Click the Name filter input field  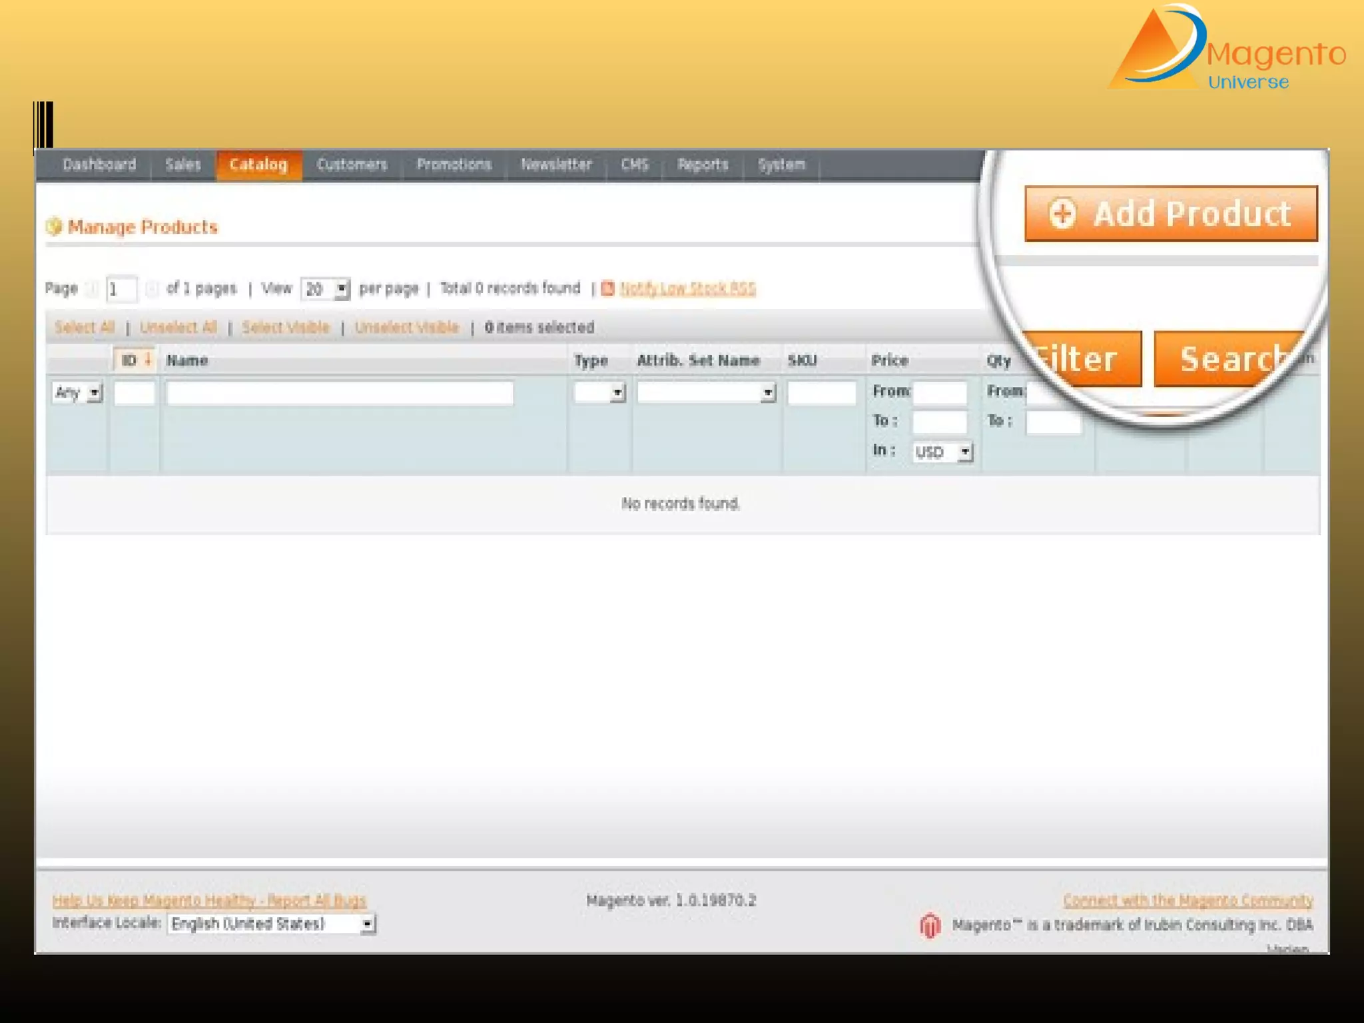[340, 393]
